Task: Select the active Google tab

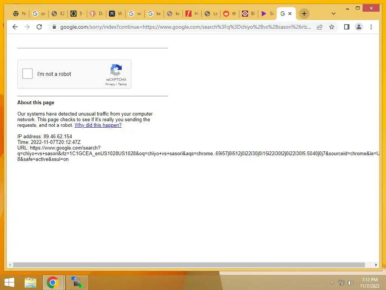Action: pyautogui.click(x=283, y=14)
